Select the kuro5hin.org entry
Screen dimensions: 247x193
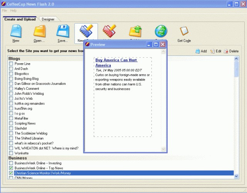23,108
